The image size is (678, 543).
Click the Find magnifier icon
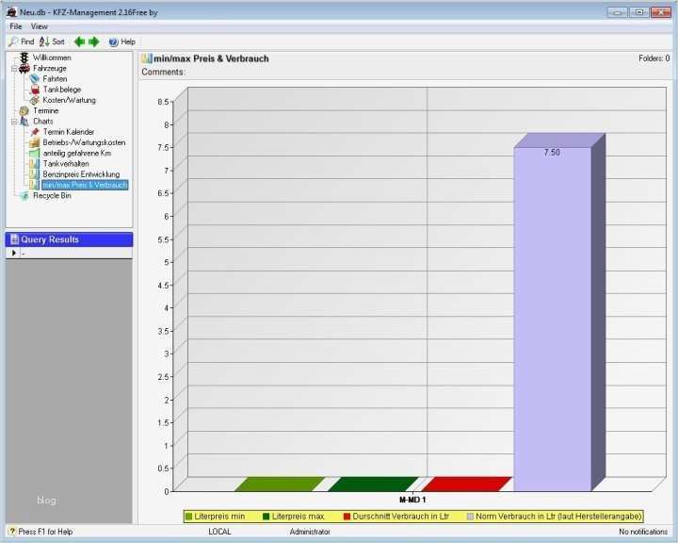click(x=13, y=41)
